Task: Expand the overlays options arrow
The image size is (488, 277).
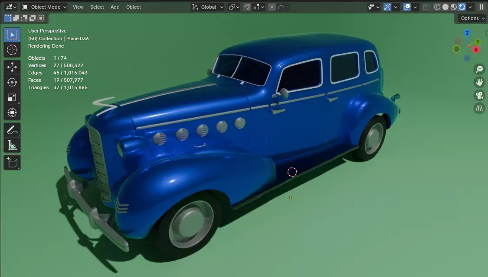Action: click(415, 7)
